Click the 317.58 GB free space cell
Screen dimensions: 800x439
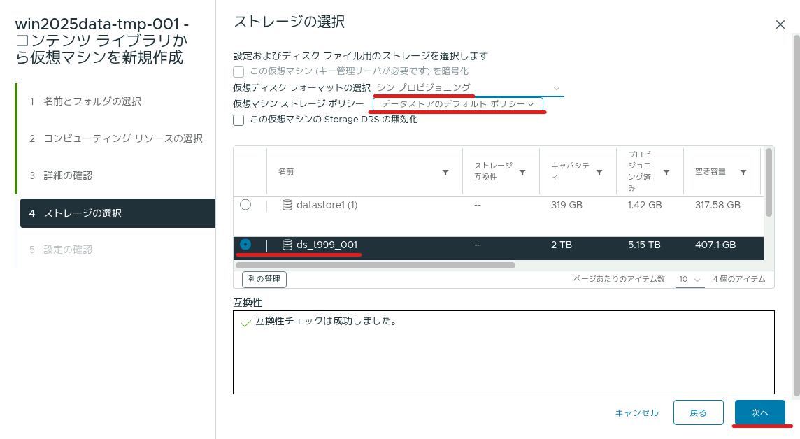(717, 205)
